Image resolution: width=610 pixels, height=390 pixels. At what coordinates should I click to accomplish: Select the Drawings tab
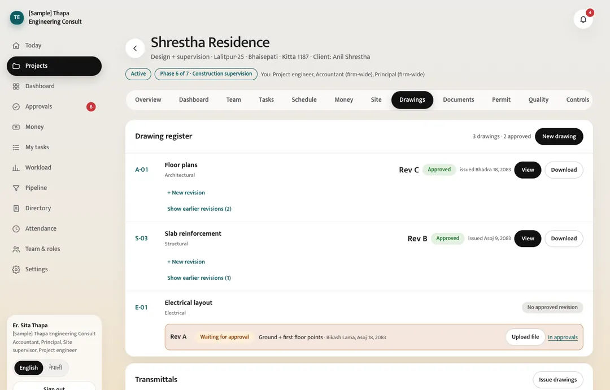[x=412, y=100]
